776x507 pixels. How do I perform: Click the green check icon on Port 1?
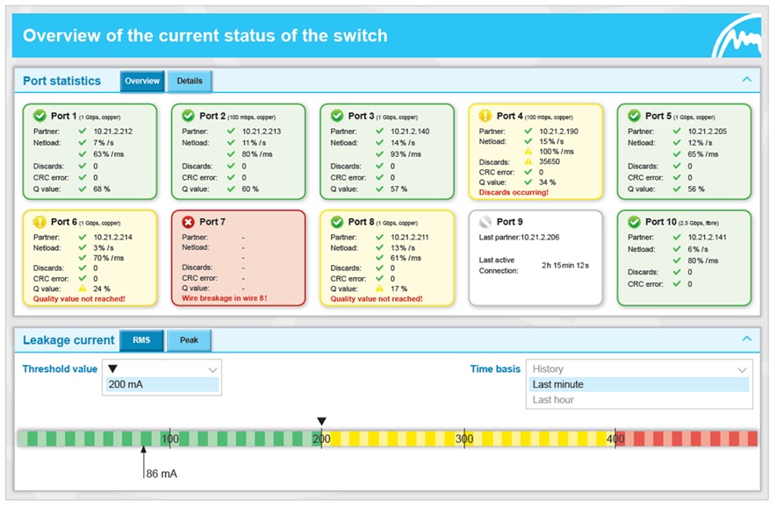[40, 116]
